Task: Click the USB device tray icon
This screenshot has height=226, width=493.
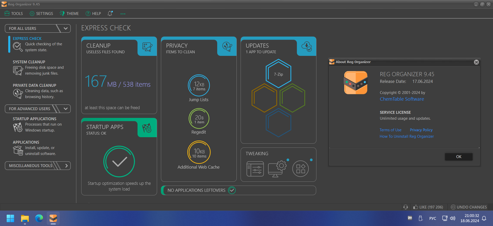Action: click(x=421, y=218)
